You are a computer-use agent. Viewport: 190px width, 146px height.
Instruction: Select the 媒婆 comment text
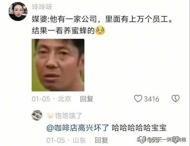point(102,25)
